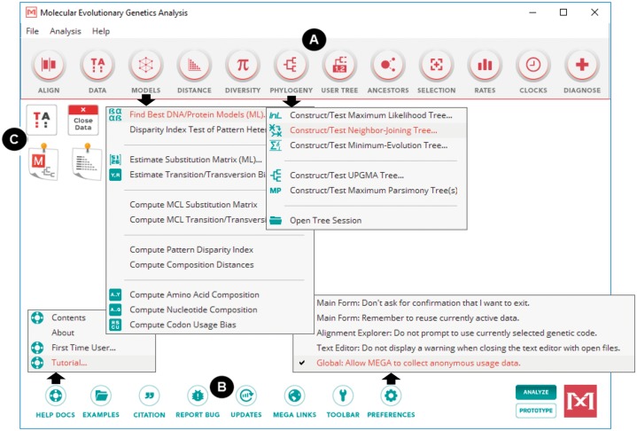
Task: Toggle Alignment Explorer genetic code prompt option
Action: pyautogui.click(x=463, y=333)
